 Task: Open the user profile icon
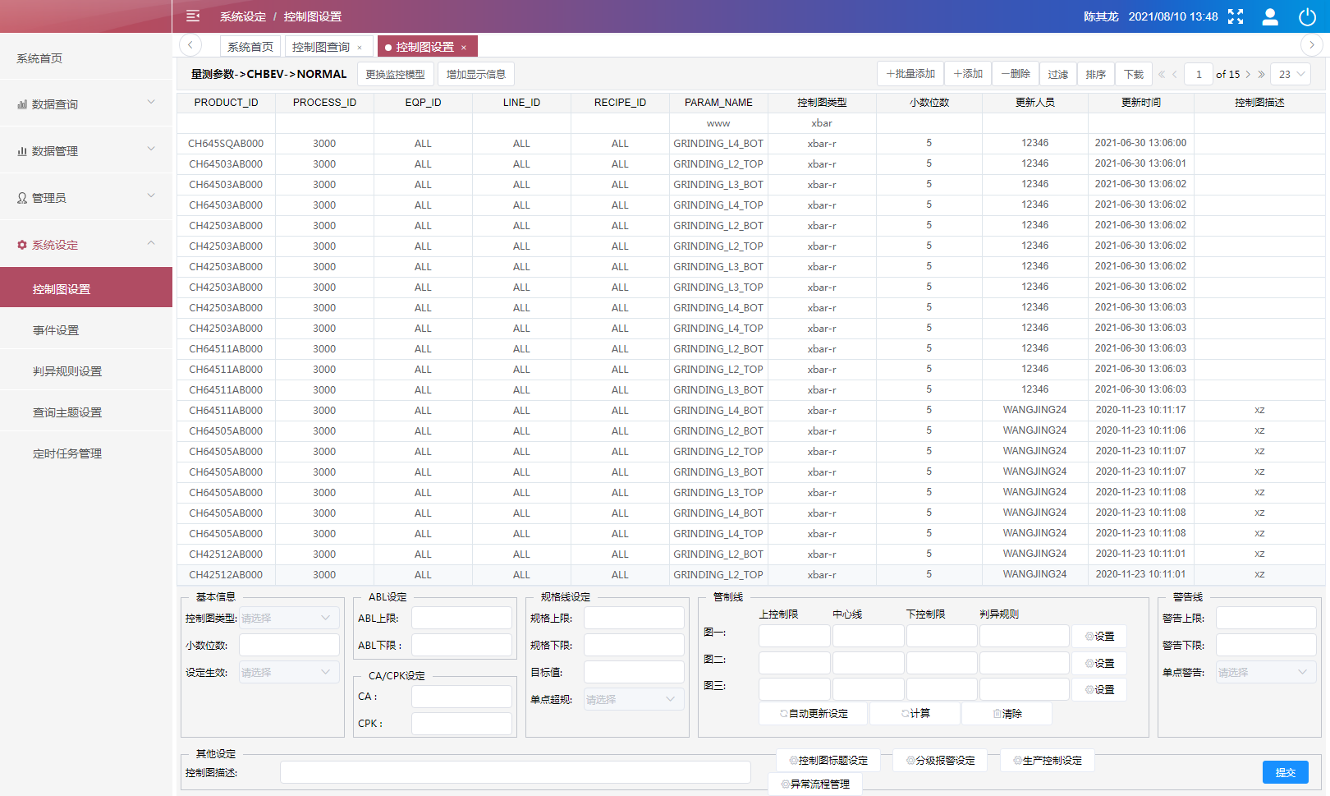click(1270, 16)
